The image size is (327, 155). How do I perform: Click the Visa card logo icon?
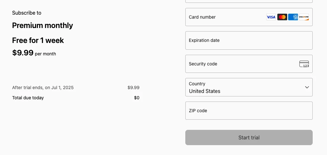(x=271, y=17)
